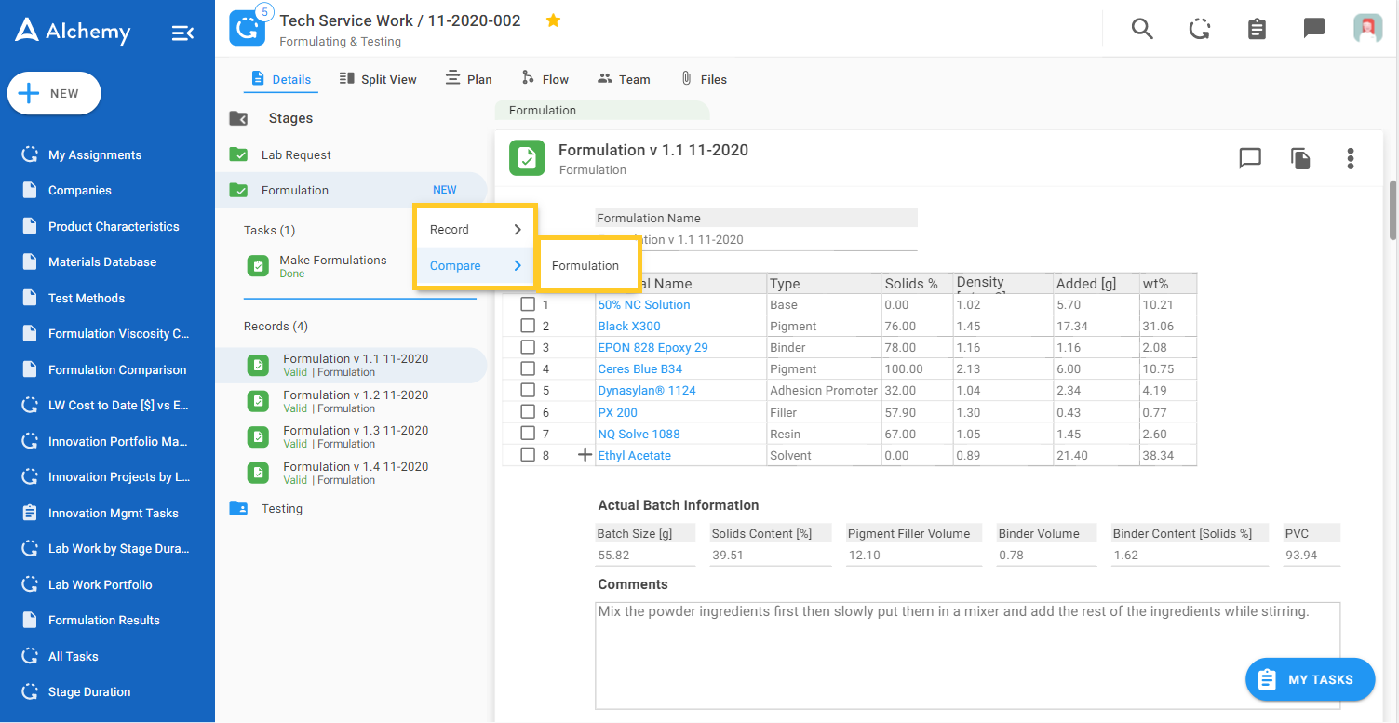Image resolution: width=1399 pixels, height=723 pixels.
Task: Open the Ceres Blue B34 material link
Action: pos(640,368)
